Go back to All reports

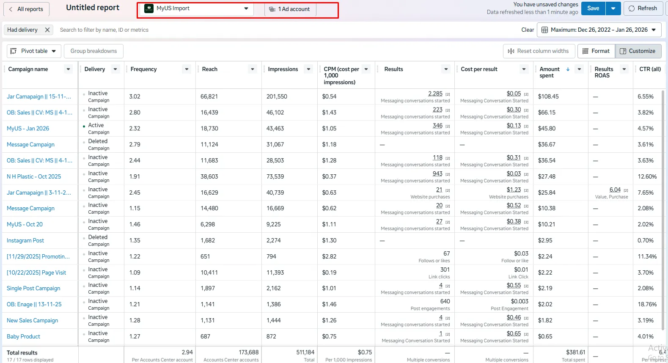point(26,9)
